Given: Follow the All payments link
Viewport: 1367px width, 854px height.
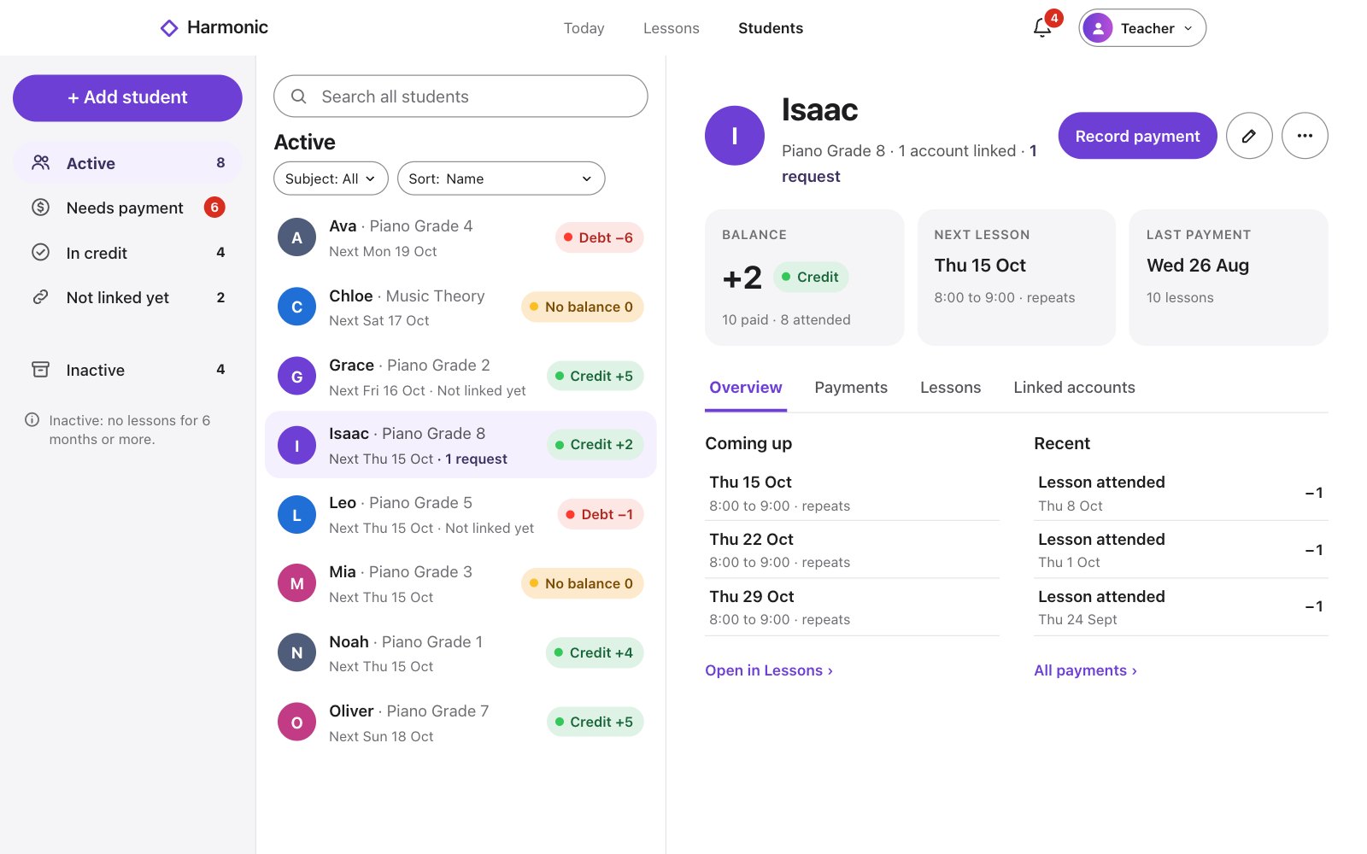Looking at the screenshot, I should 1085,670.
